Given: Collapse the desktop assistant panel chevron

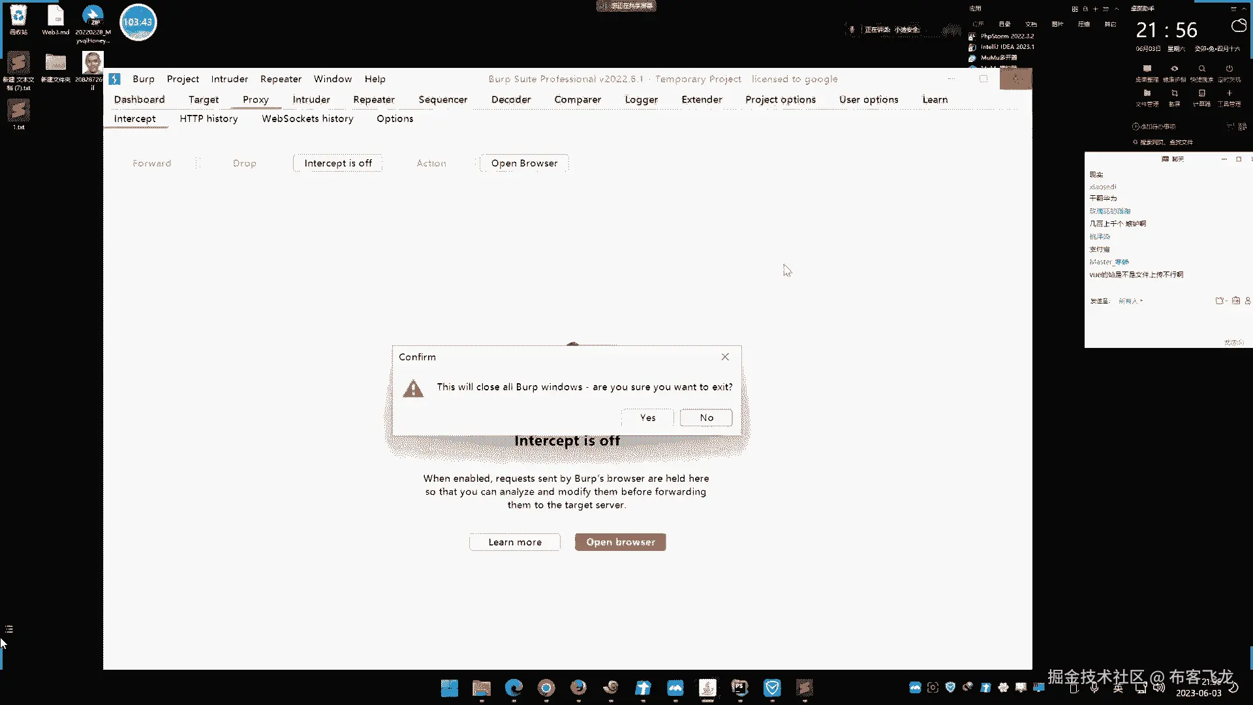Looking at the screenshot, I should coord(1245,8).
